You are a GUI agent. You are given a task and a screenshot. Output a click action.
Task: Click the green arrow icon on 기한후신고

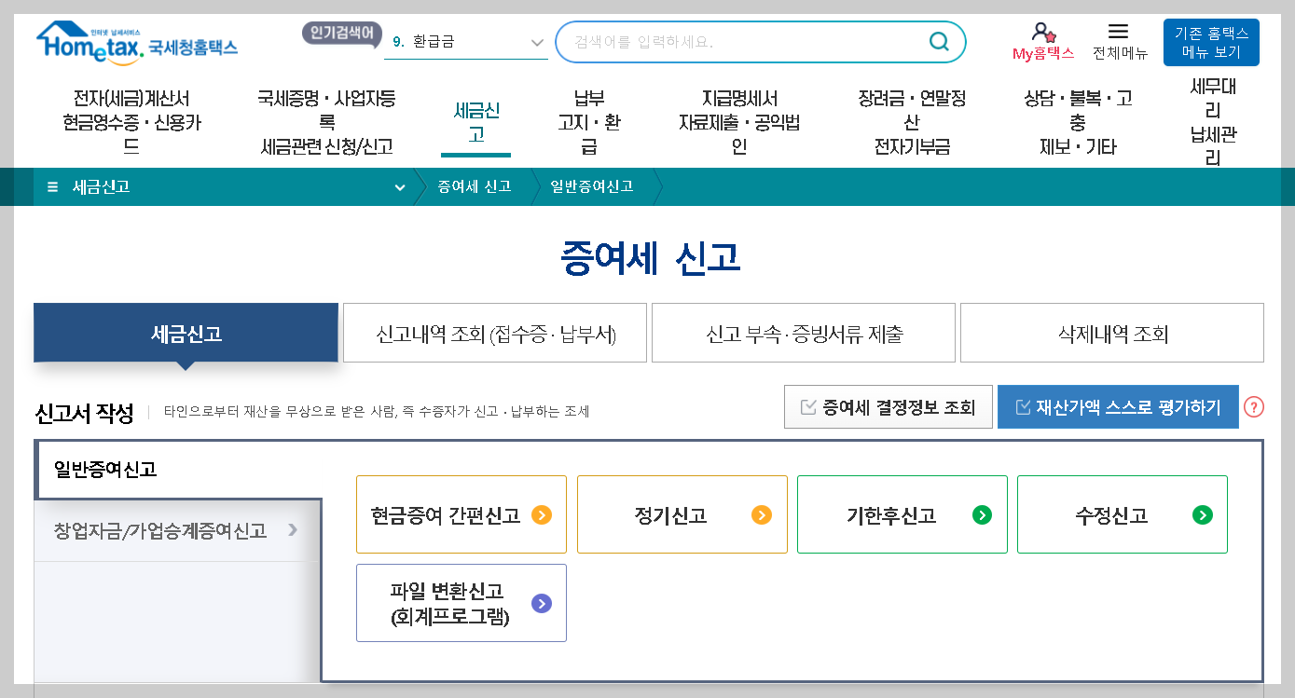[981, 513]
